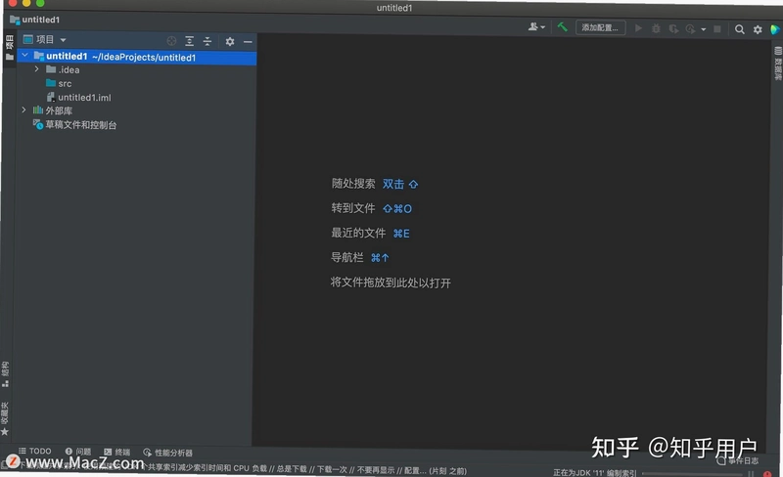Click the 添加配置... run configuration button
783x477 pixels.
coord(600,28)
